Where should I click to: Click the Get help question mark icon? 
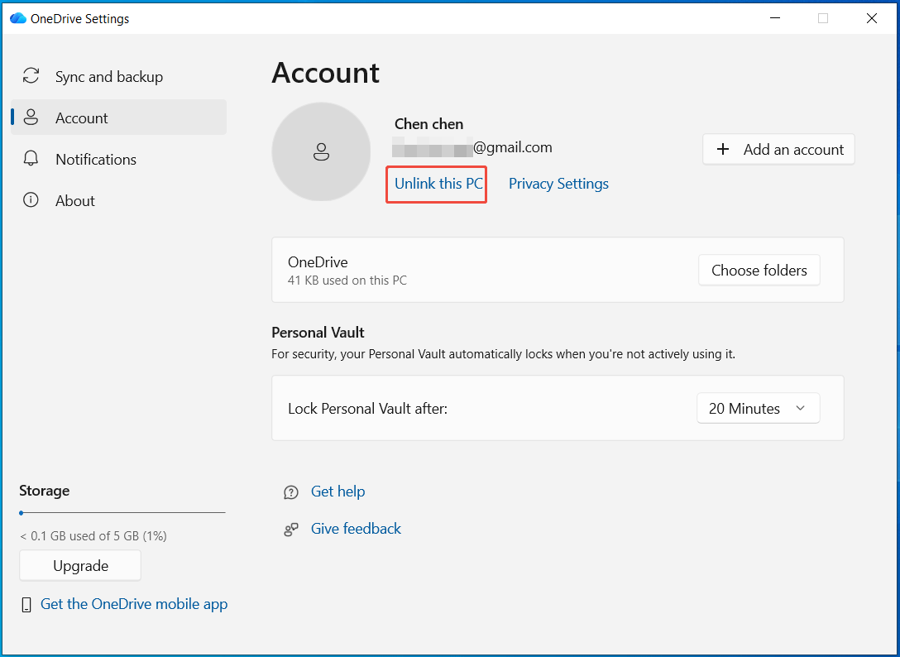[290, 492]
